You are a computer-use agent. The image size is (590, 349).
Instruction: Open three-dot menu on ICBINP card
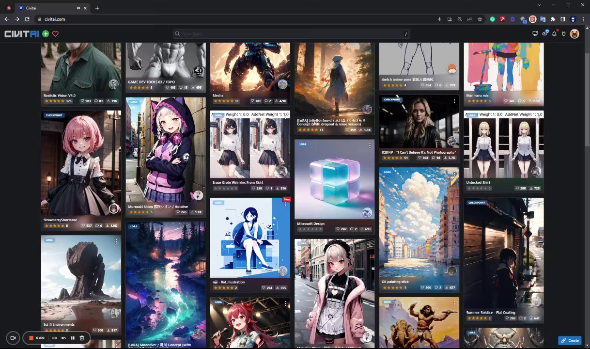click(x=454, y=101)
